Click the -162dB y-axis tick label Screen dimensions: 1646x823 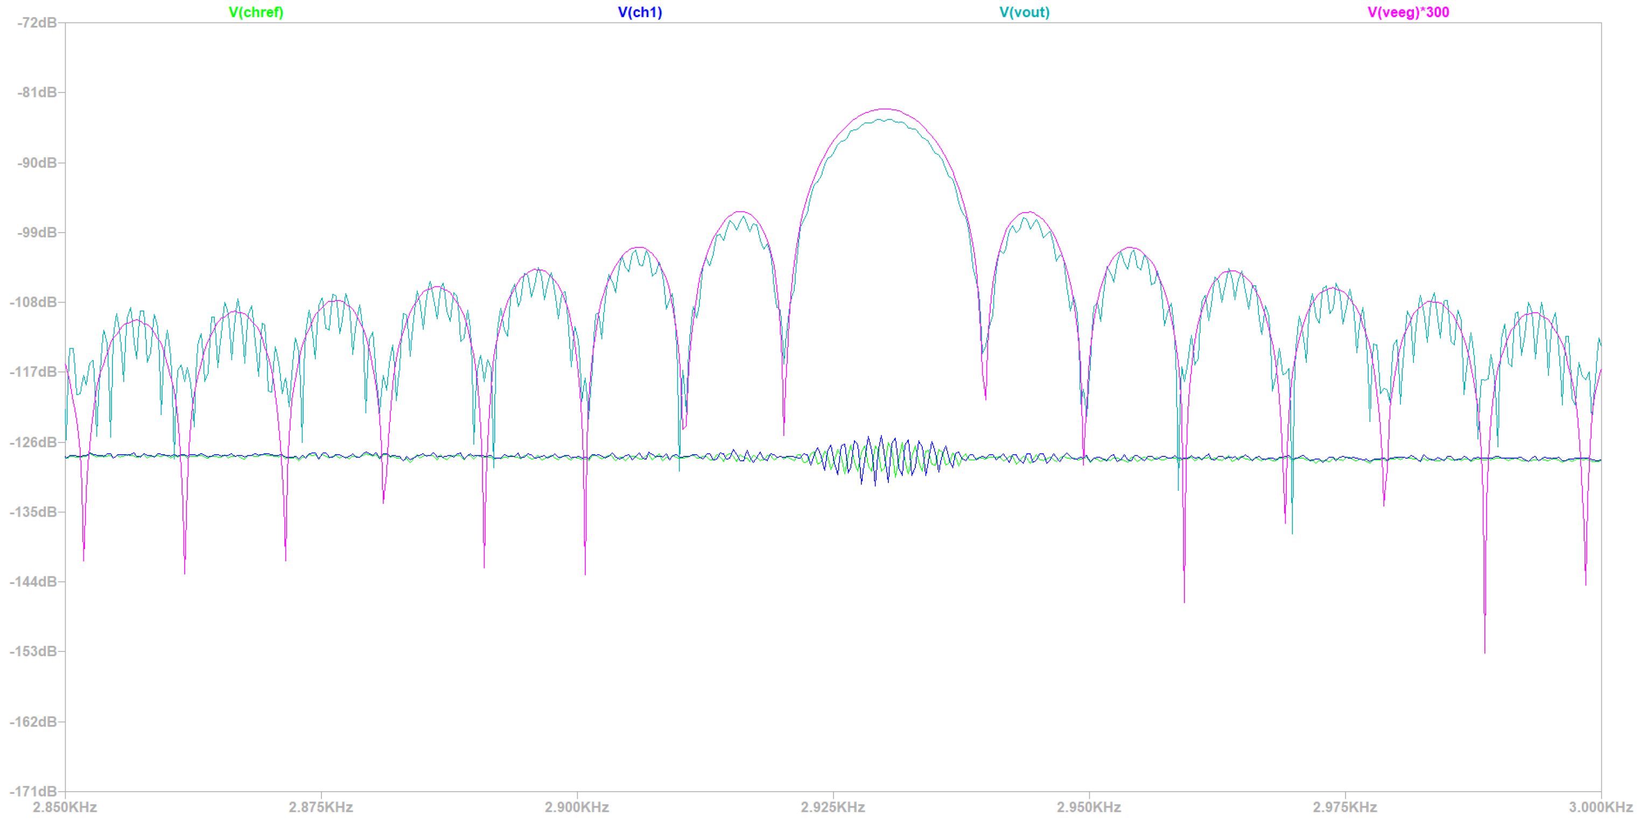point(33,721)
